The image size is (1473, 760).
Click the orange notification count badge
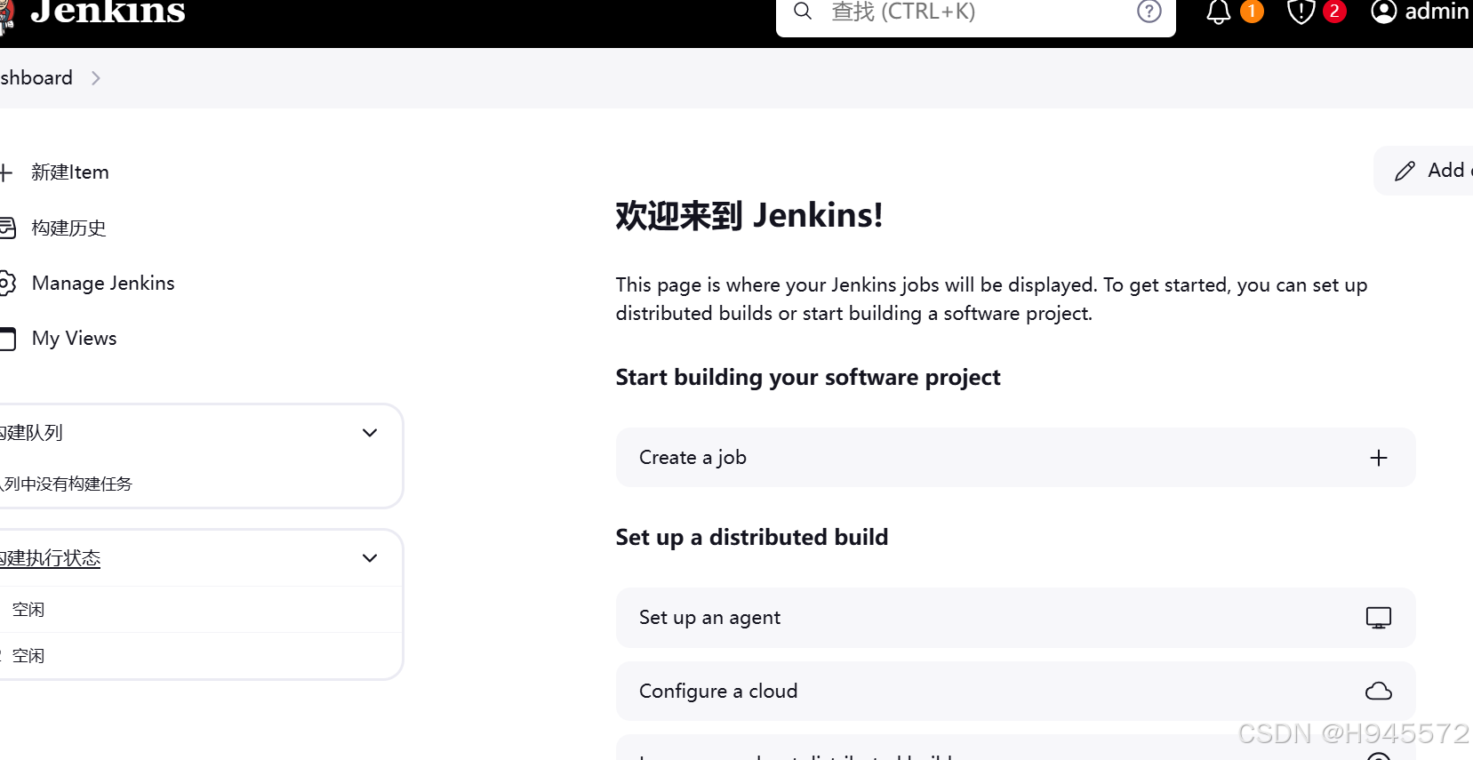coord(1252,11)
